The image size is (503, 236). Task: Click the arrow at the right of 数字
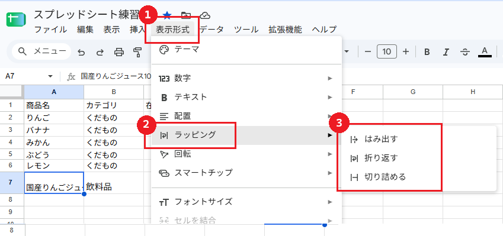pyautogui.click(x=330, y=78)
